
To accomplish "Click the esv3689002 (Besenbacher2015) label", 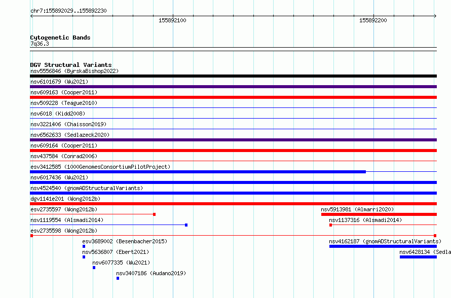I will (x=125, y=241).
